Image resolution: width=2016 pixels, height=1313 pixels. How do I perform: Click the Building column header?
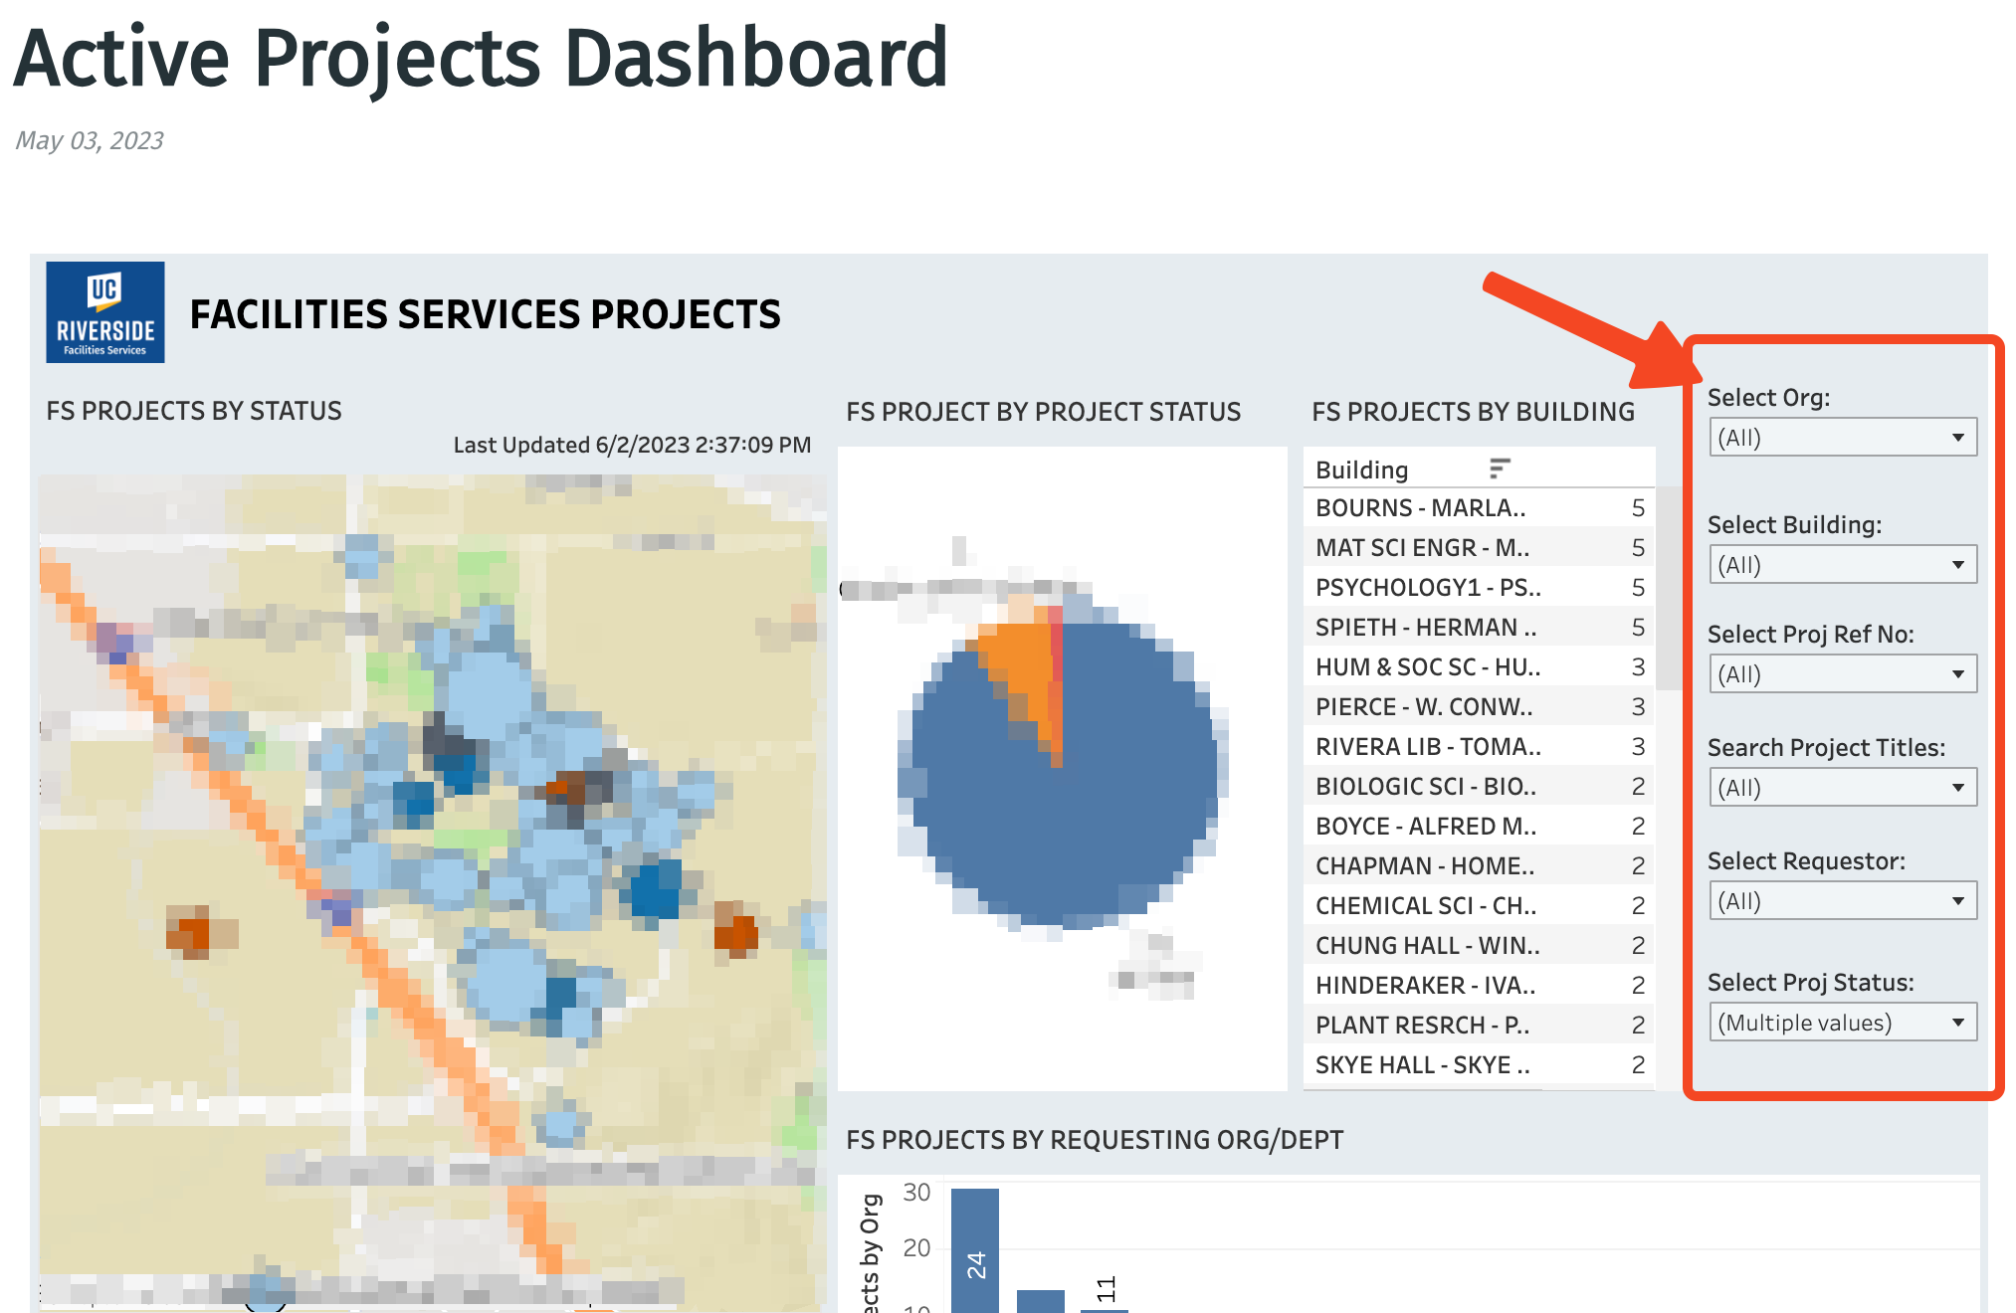pos(1361,469)
